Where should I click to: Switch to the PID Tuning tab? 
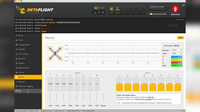(28, 54)
